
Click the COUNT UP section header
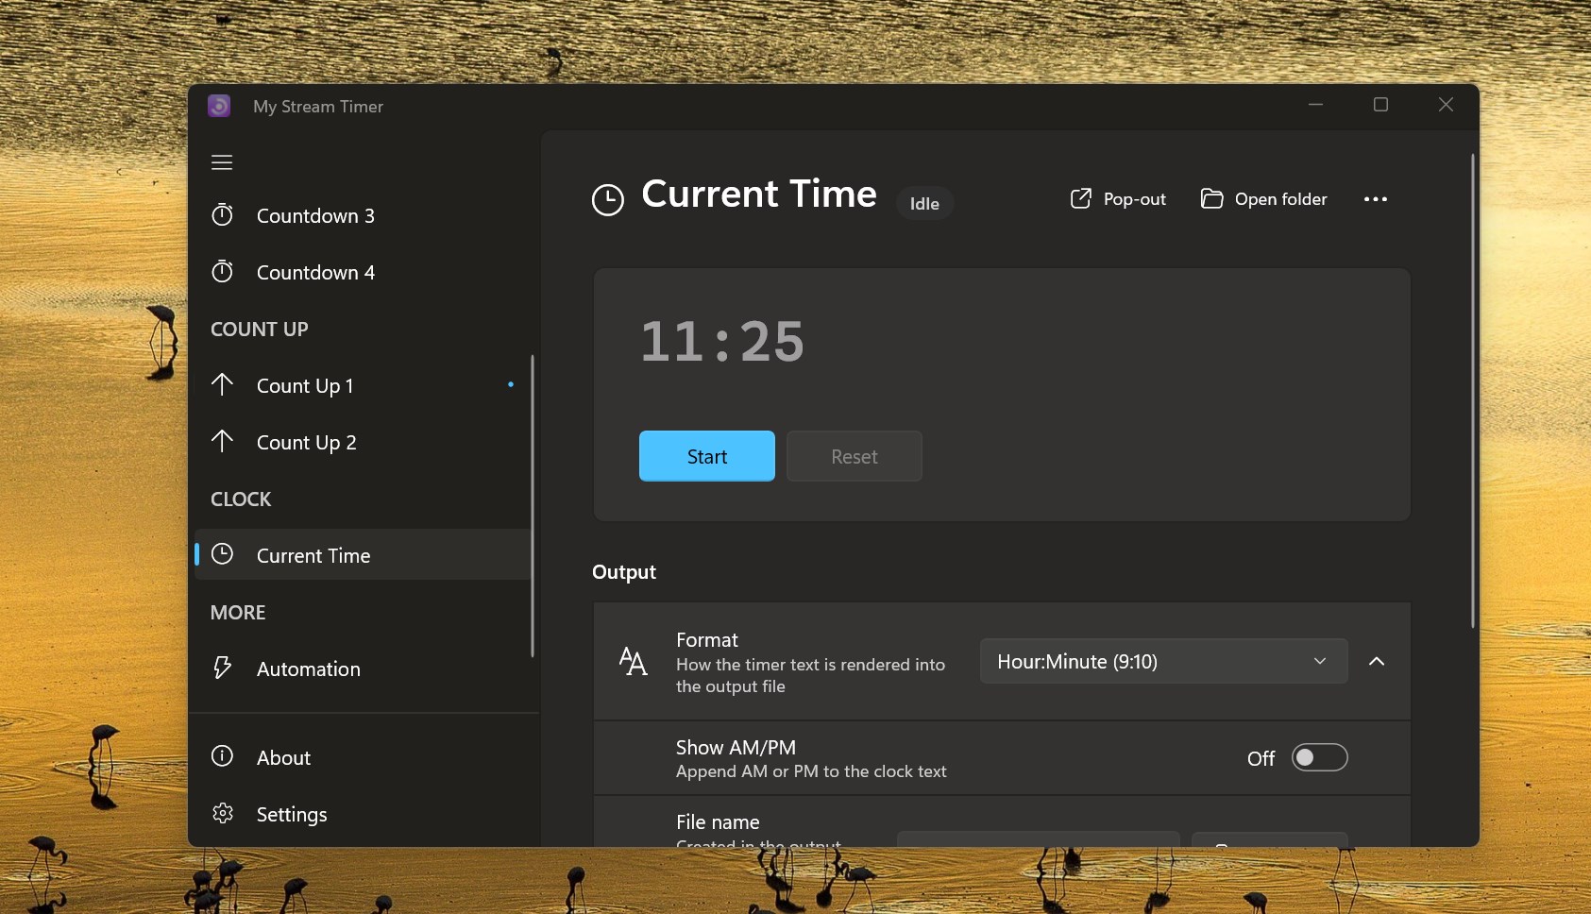coord(260,329)
